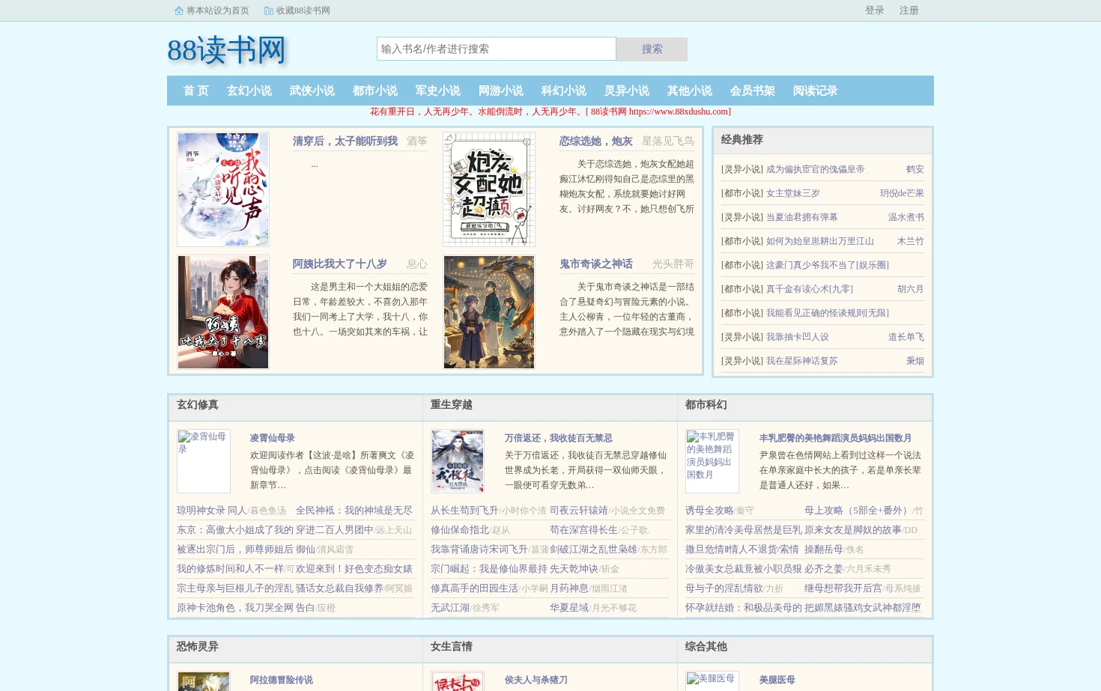Open title 万倍返还，我收徒百无禁忌
Screen dimensions: 1101x691
[559, 438]
